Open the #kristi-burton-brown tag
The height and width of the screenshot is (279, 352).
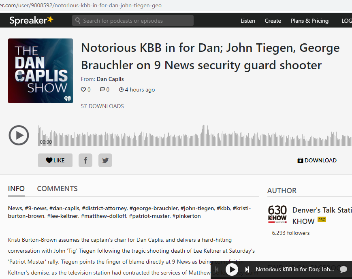coord(129,212)
